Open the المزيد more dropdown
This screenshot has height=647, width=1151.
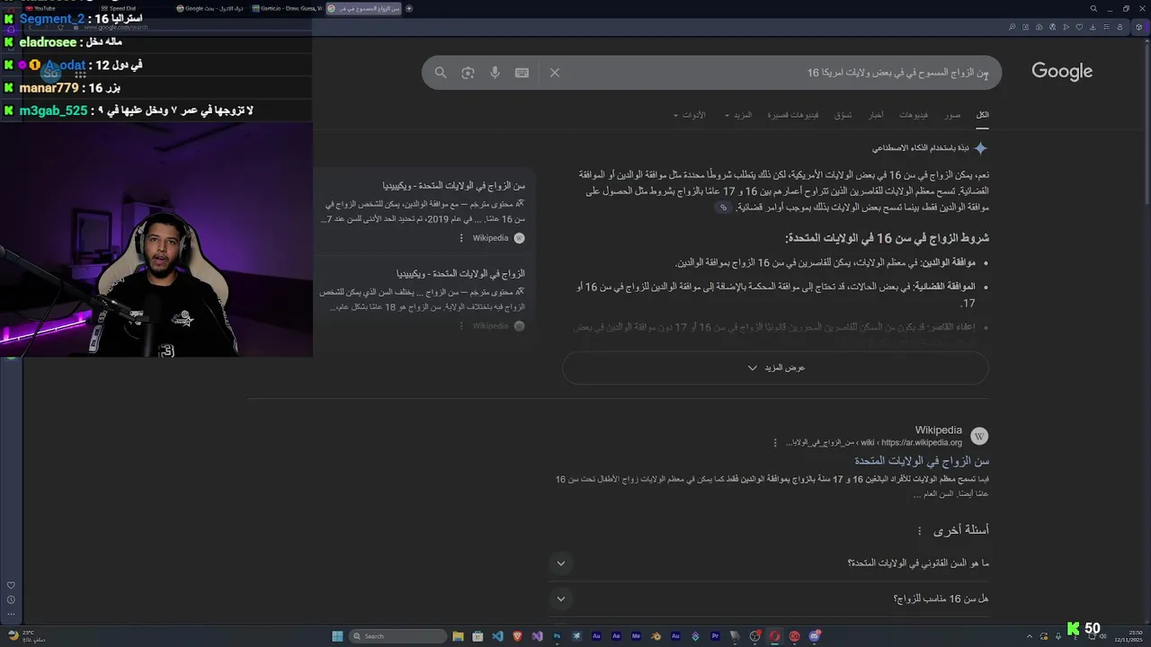(x=738, y=115)
